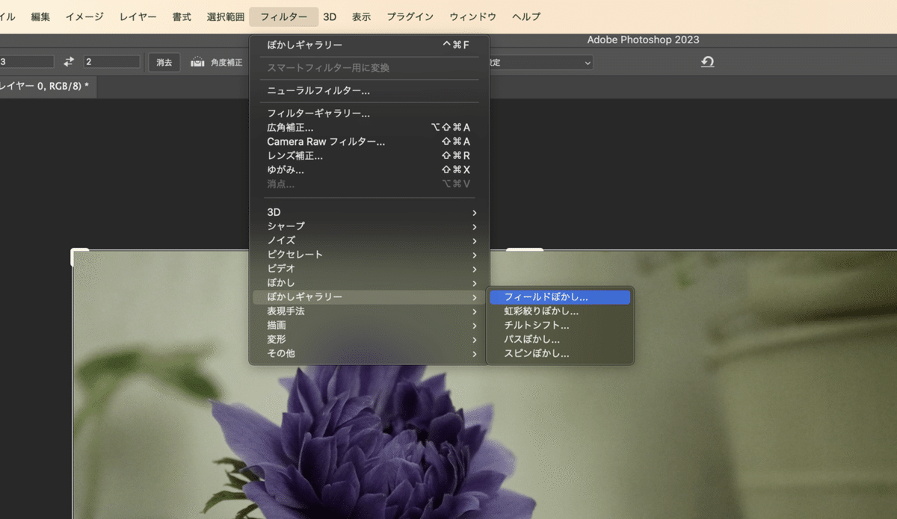Open the 3D filter submenu
The height and width of the screenshot is (519, 897).
pos(369,212)
